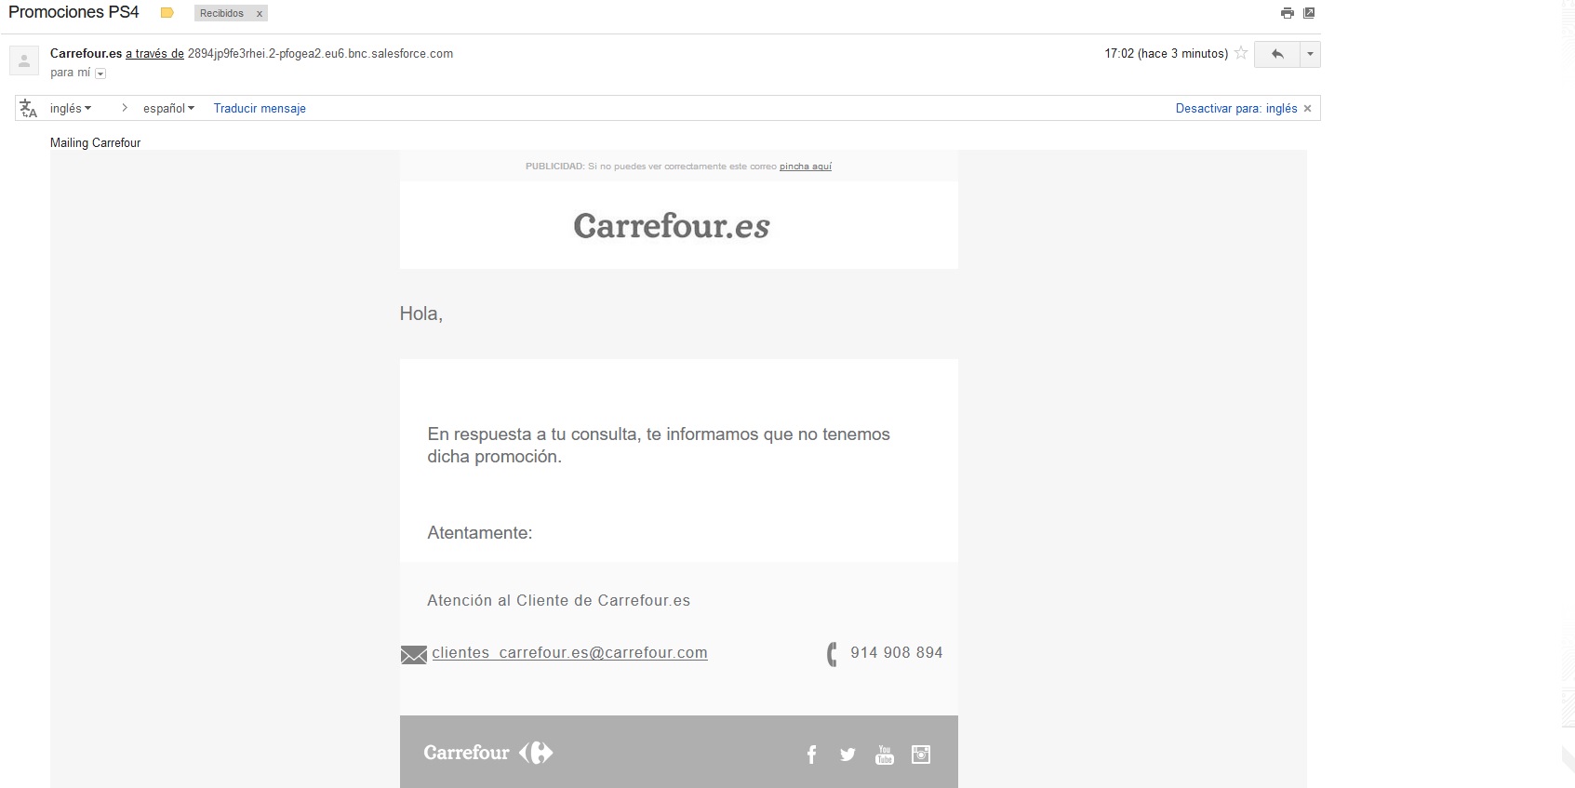Click the sender name 'Carrefour.es'
The height and width of the screenshot is (788, 1575).
pos(86,54)
